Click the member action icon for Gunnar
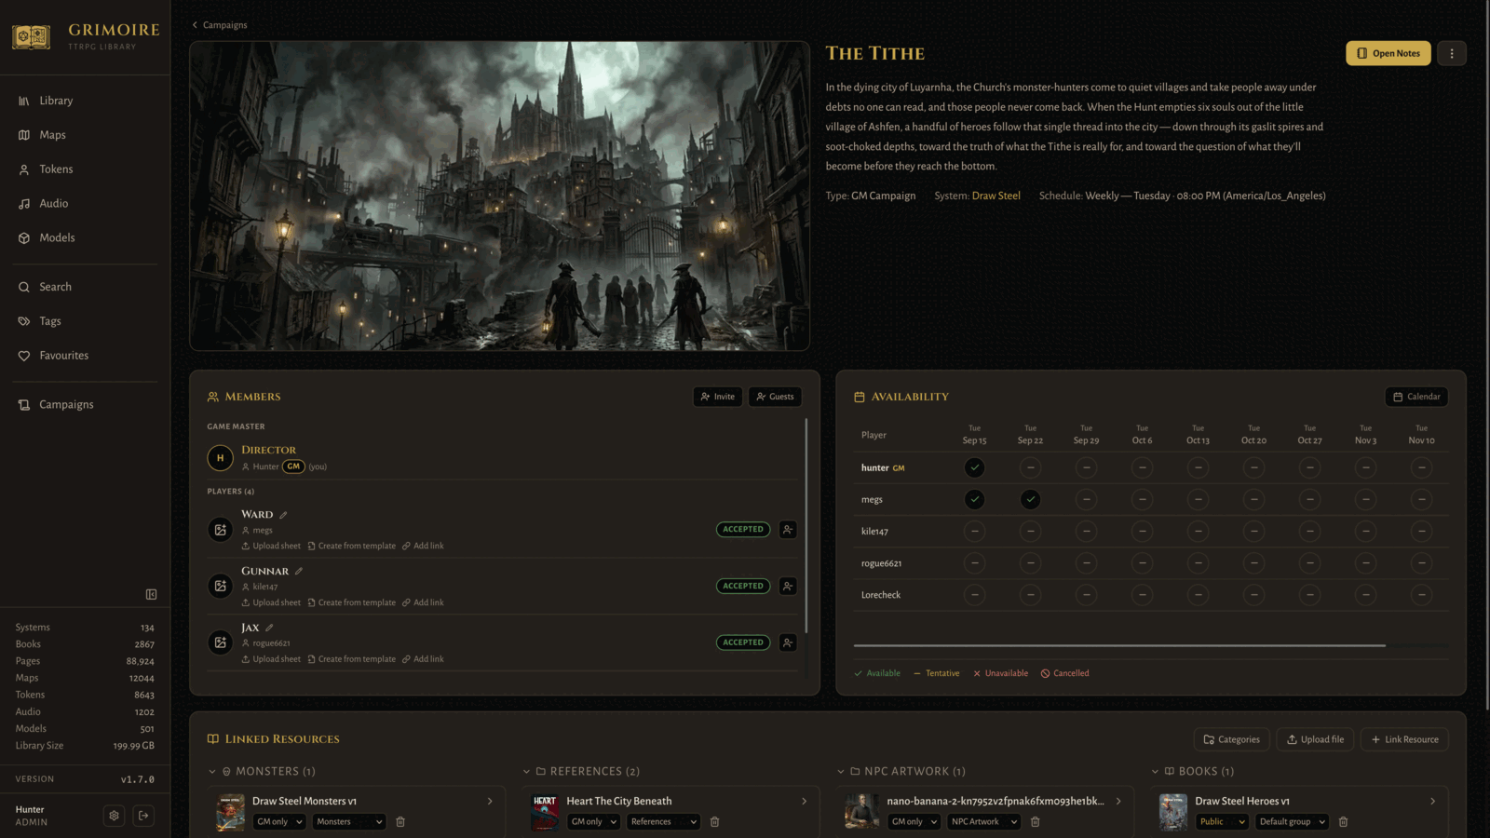Viewport: 1490px width, 838px height. point(788,586)
